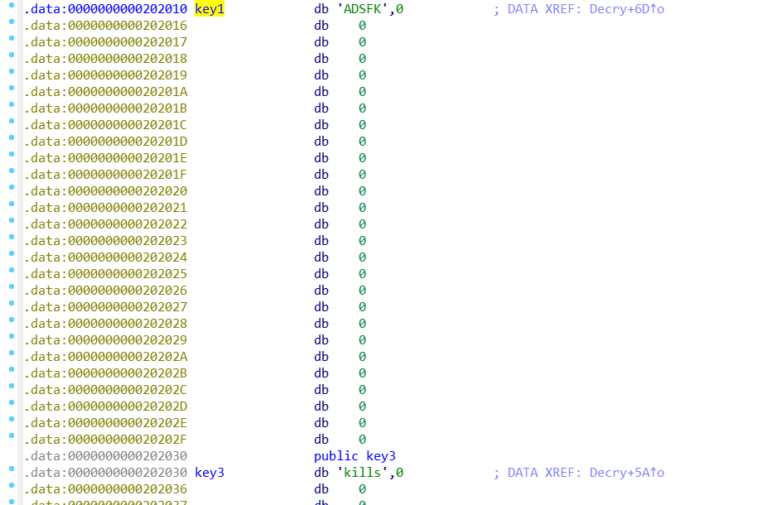
Task: Click the breakpoint dot beside address 20201A
Action: 12,88
